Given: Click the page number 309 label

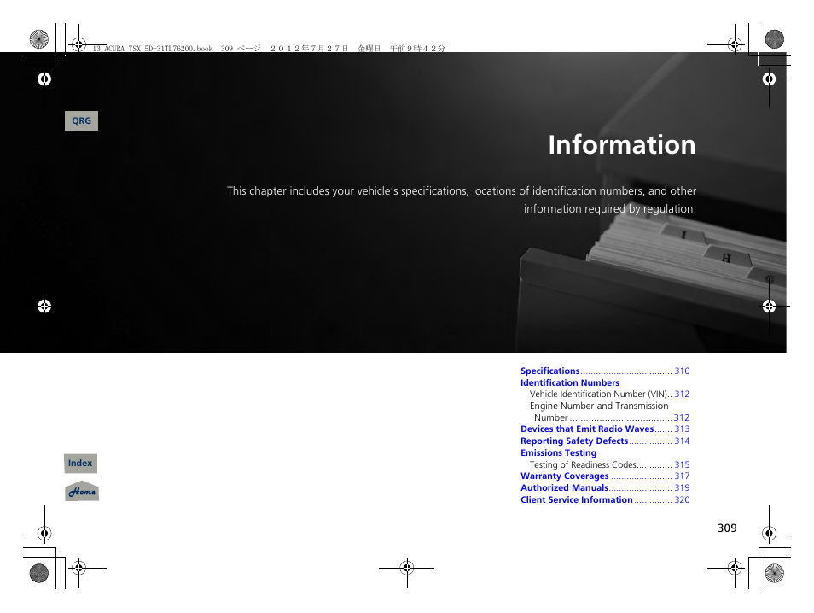Looking at the screenshot, I should pos(726,528).
